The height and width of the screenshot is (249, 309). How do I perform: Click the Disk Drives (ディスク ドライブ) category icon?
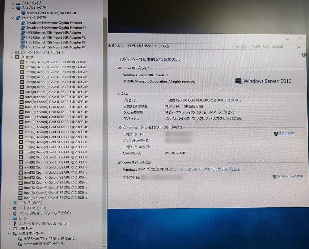click(x=18, y=3)
